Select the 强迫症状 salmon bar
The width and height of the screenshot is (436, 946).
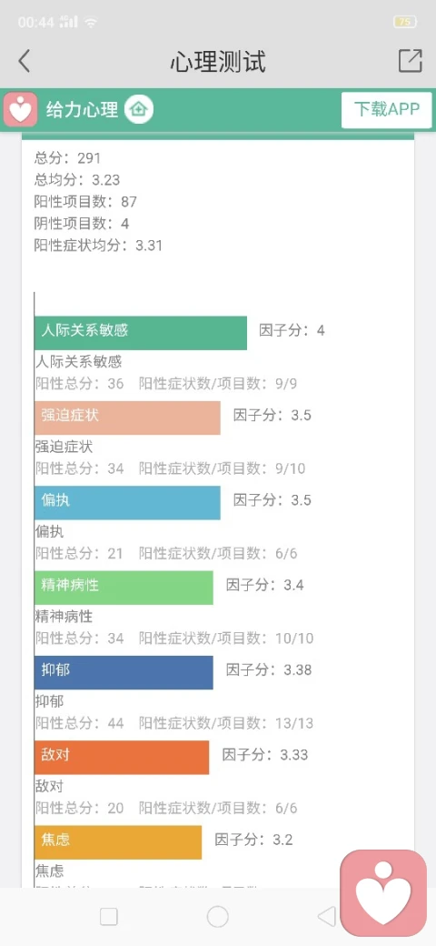[x=127, y=418]
